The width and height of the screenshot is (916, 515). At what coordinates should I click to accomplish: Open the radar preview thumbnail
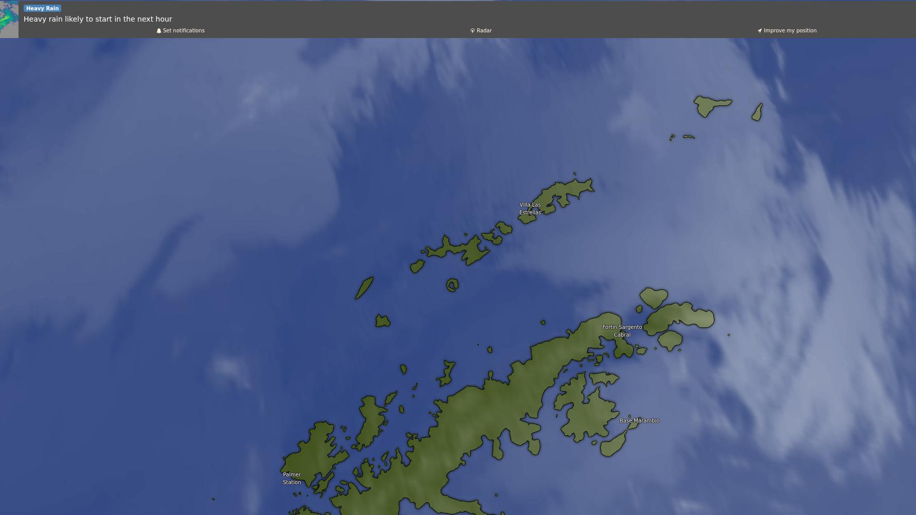point(9,19)
